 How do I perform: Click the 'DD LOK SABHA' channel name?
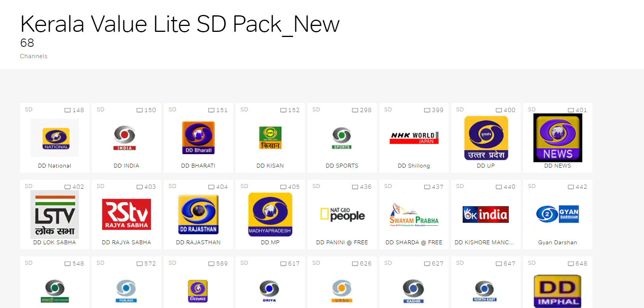(x=54, y=242)
